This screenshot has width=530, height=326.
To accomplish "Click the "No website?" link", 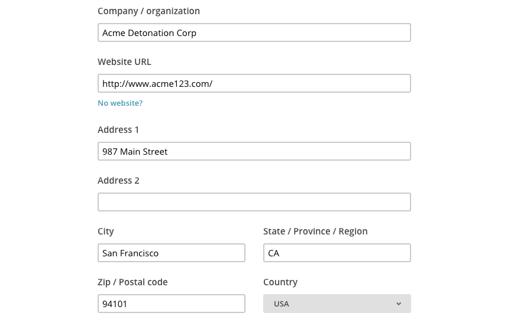I will (x=120, y=103).
